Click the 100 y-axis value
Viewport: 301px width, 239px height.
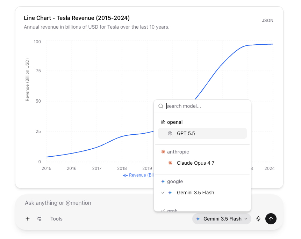[37, 42]
